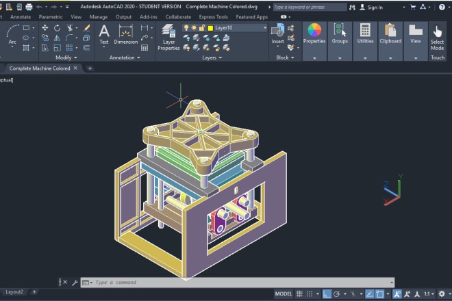Insert a Table from Annotation panel
The width and height of the screenshot is (452, 301).
[x=145, y=48]
